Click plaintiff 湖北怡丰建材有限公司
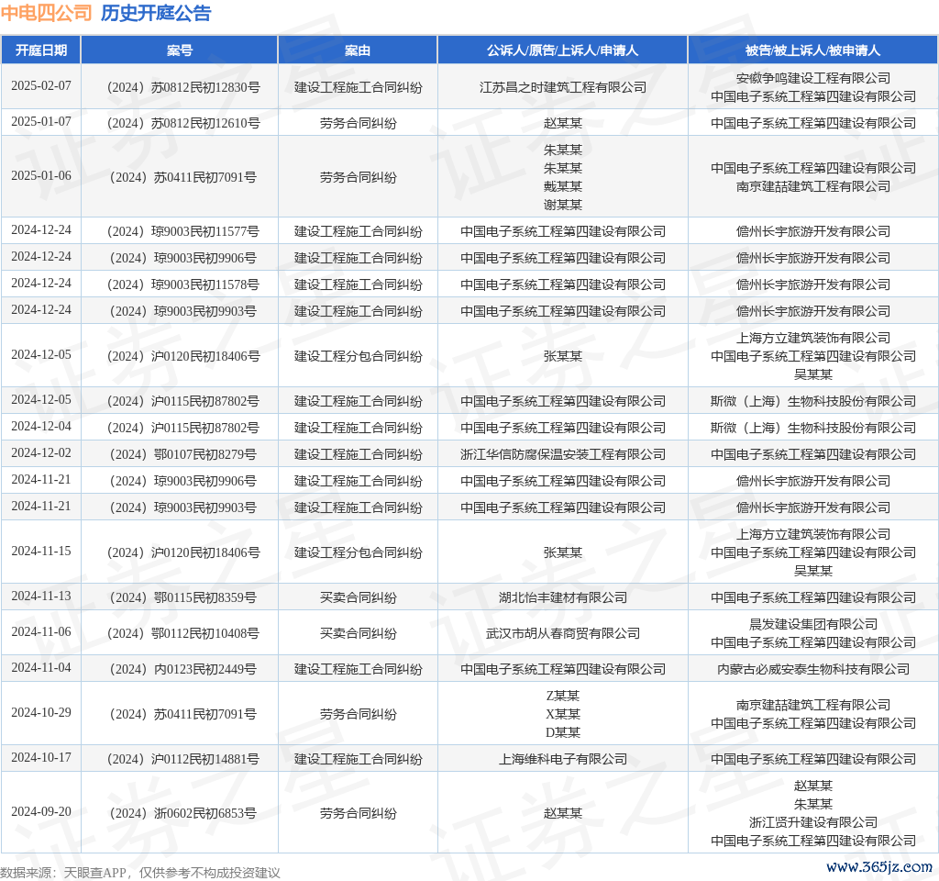Image resolution: width=939 pixels, height=881 pixels. 562,597
